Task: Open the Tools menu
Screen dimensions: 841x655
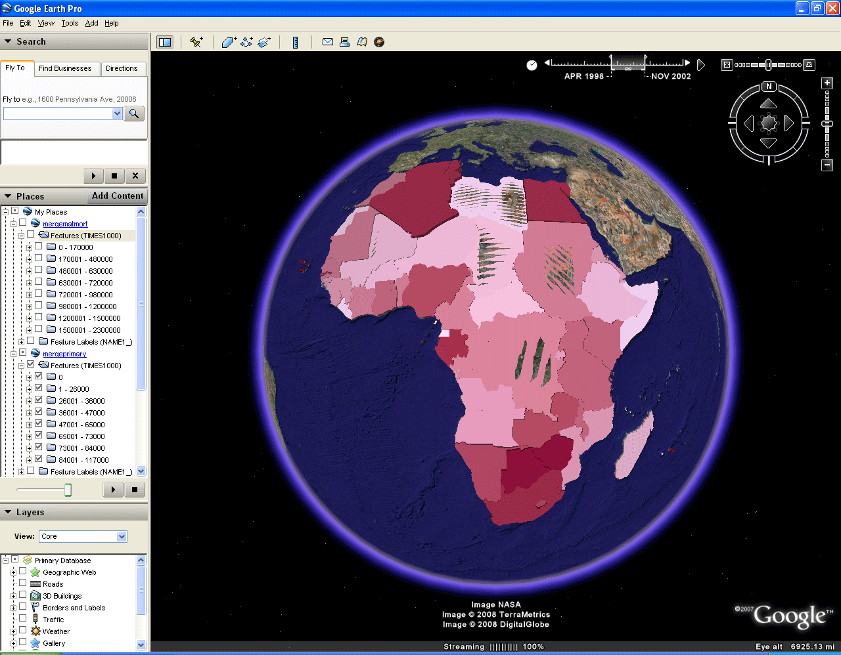Action: [x=70, y=23]
